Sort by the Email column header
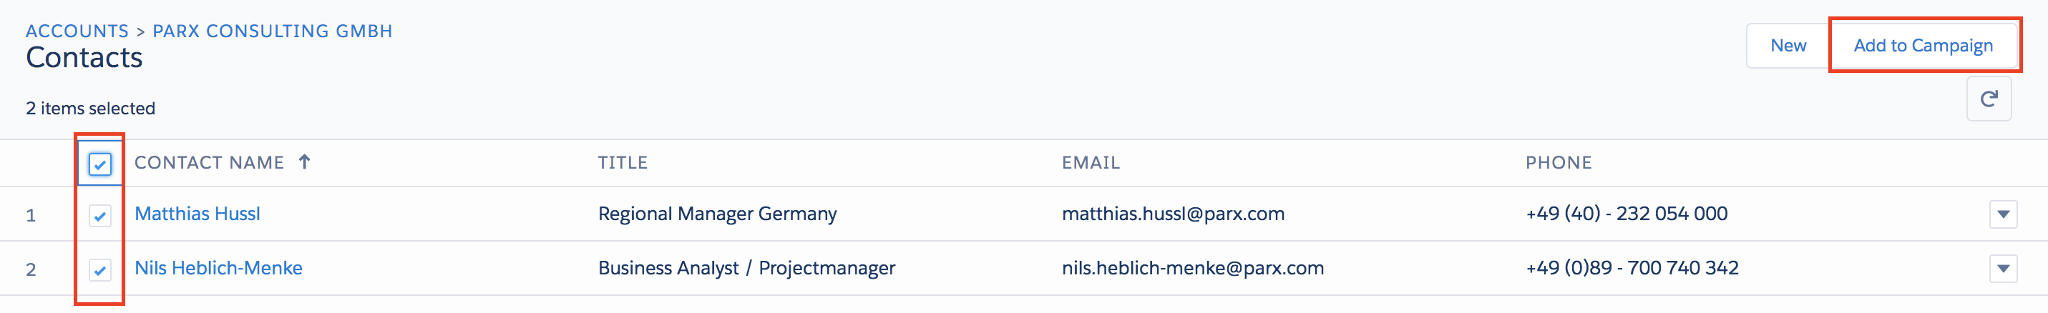The width and height of the screenshot is (2048, 313). [x=1090, y=163]
